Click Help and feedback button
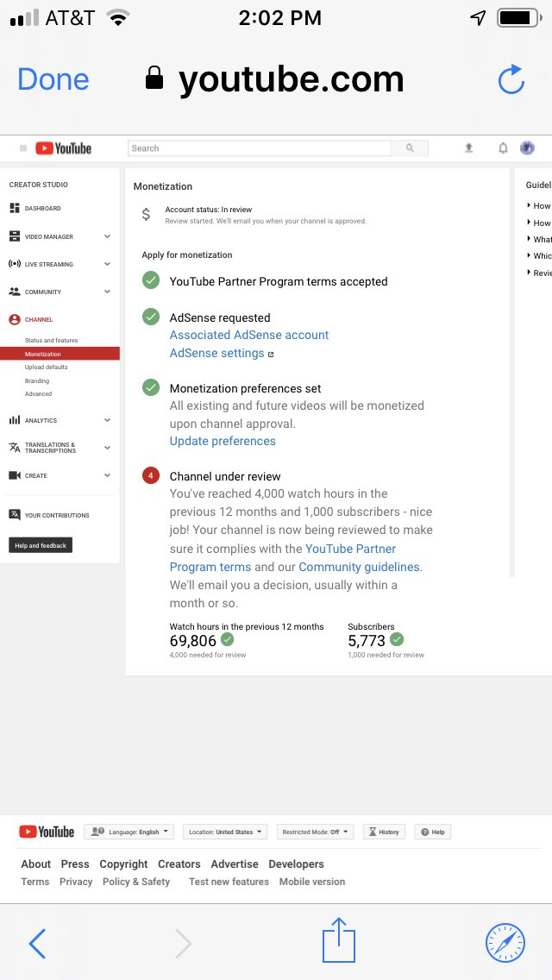Viewport: 552px width, 980px height. tap(41, 545)
